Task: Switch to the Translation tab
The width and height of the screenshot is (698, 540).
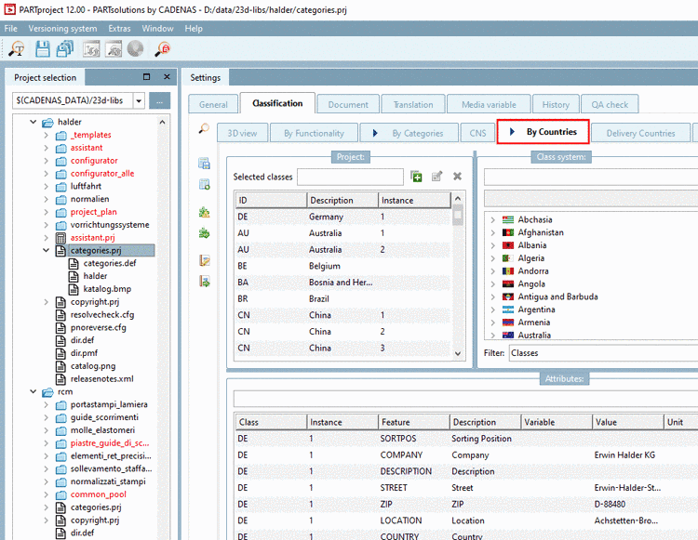Action: pyautogui.click(x=412, y=104)
